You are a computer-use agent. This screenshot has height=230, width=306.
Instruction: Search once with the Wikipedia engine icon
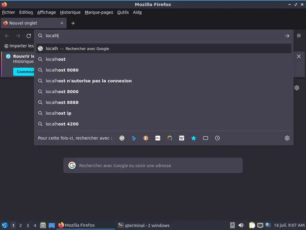point(182,138)
